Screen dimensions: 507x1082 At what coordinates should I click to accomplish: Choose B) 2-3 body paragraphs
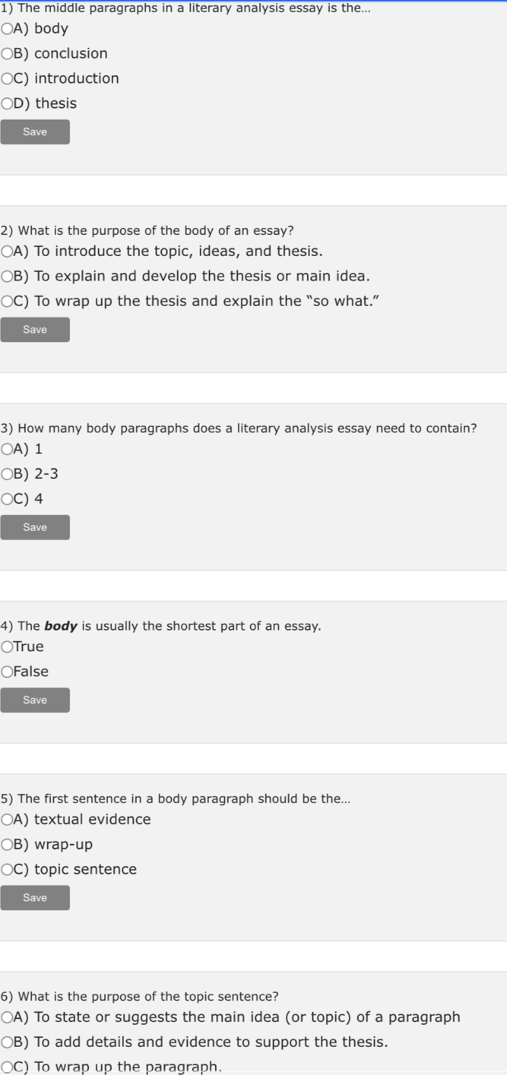point(7,475)
